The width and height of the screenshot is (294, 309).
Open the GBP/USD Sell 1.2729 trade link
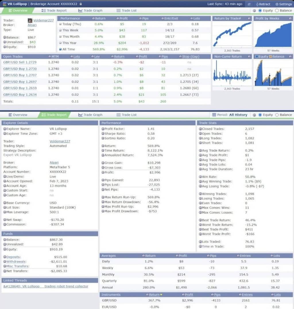point(20,62)
